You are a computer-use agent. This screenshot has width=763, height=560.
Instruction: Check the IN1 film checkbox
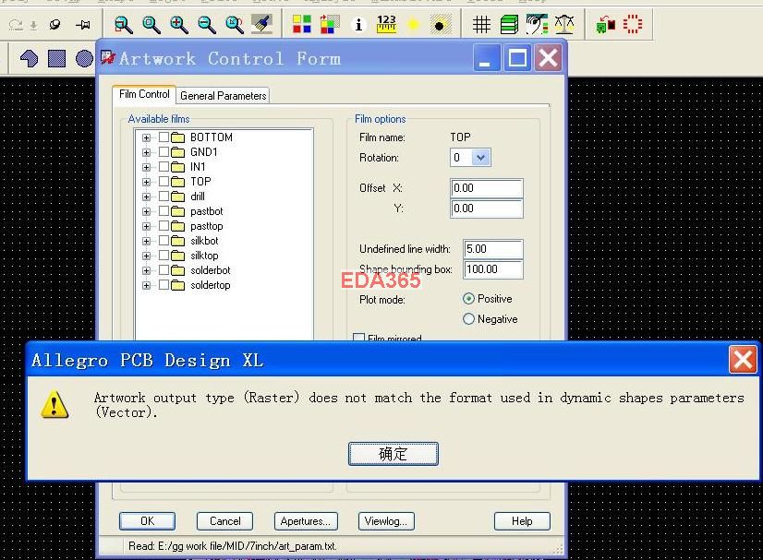[x=164, y=167]
